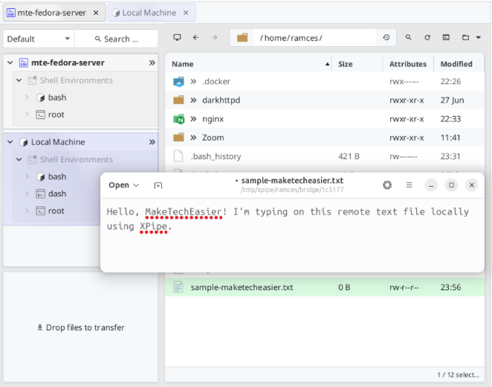Refresh the directory listing
Image resolution: width=492 pixels, height=387 pixels.
(427, 38)
